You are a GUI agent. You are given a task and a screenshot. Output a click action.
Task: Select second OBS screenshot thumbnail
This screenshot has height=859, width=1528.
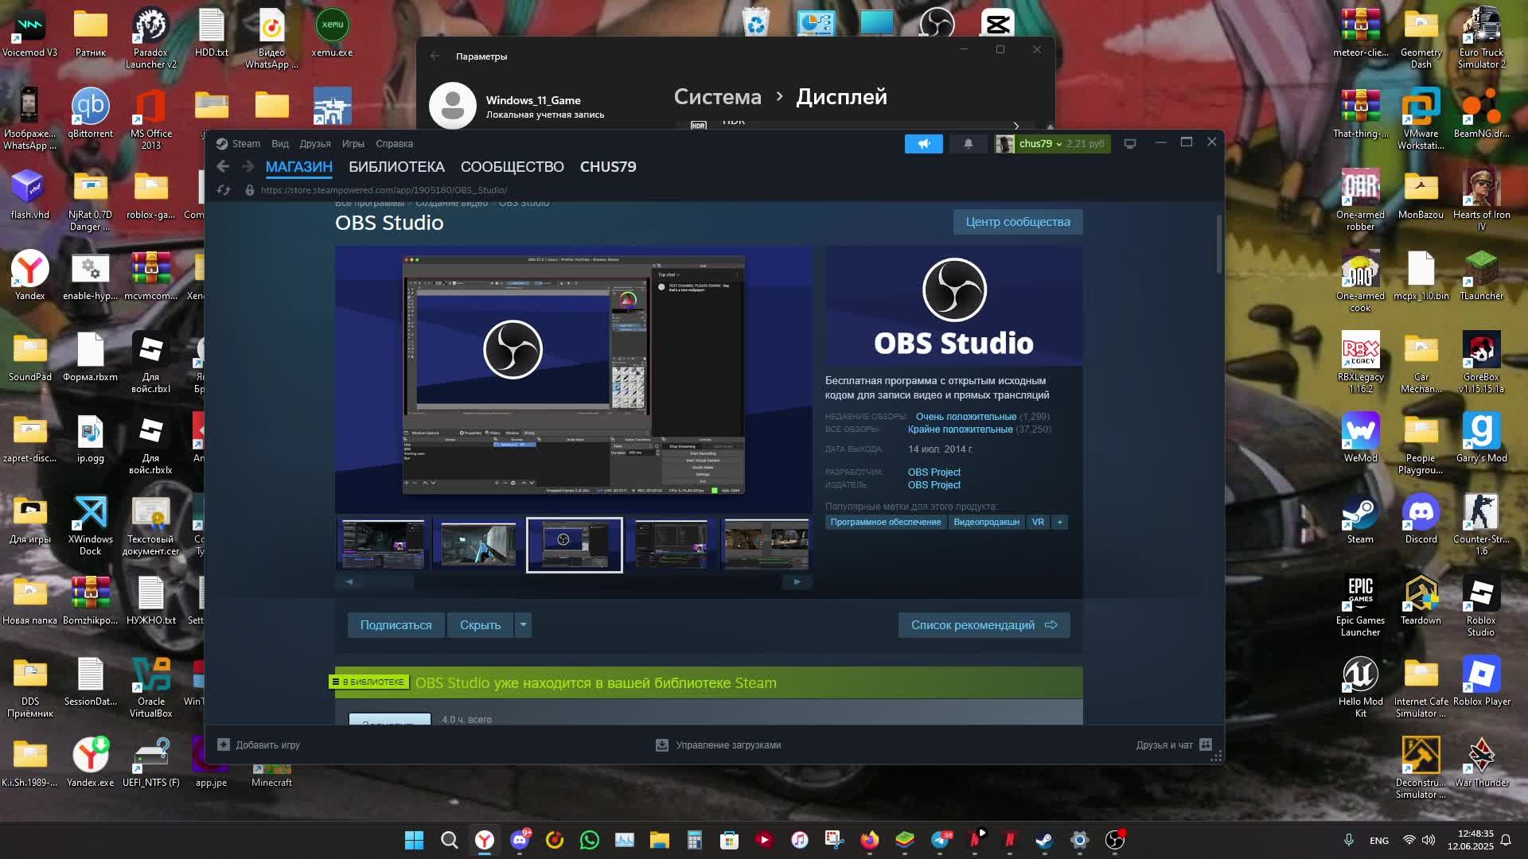(x=478, y=545)
